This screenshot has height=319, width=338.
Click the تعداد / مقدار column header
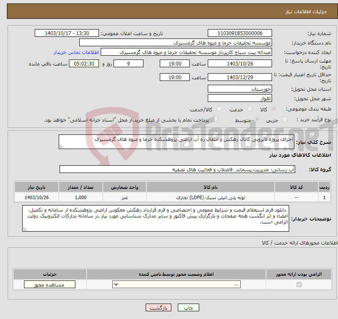click(81, 187)
